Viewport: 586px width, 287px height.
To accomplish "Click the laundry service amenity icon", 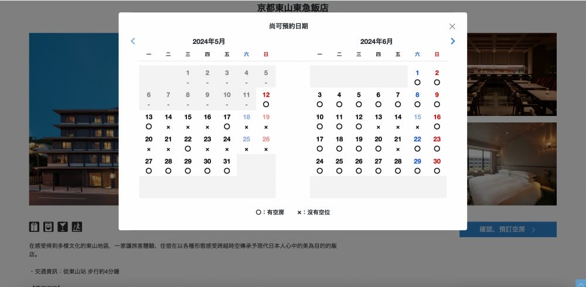I will coord(34,227).
